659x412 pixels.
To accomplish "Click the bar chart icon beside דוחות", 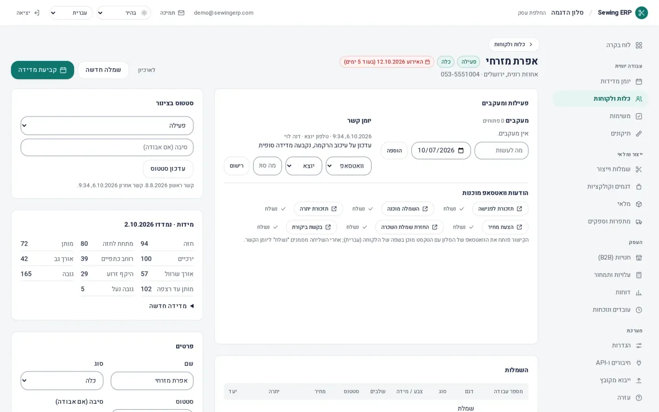I will coord(639,292).
